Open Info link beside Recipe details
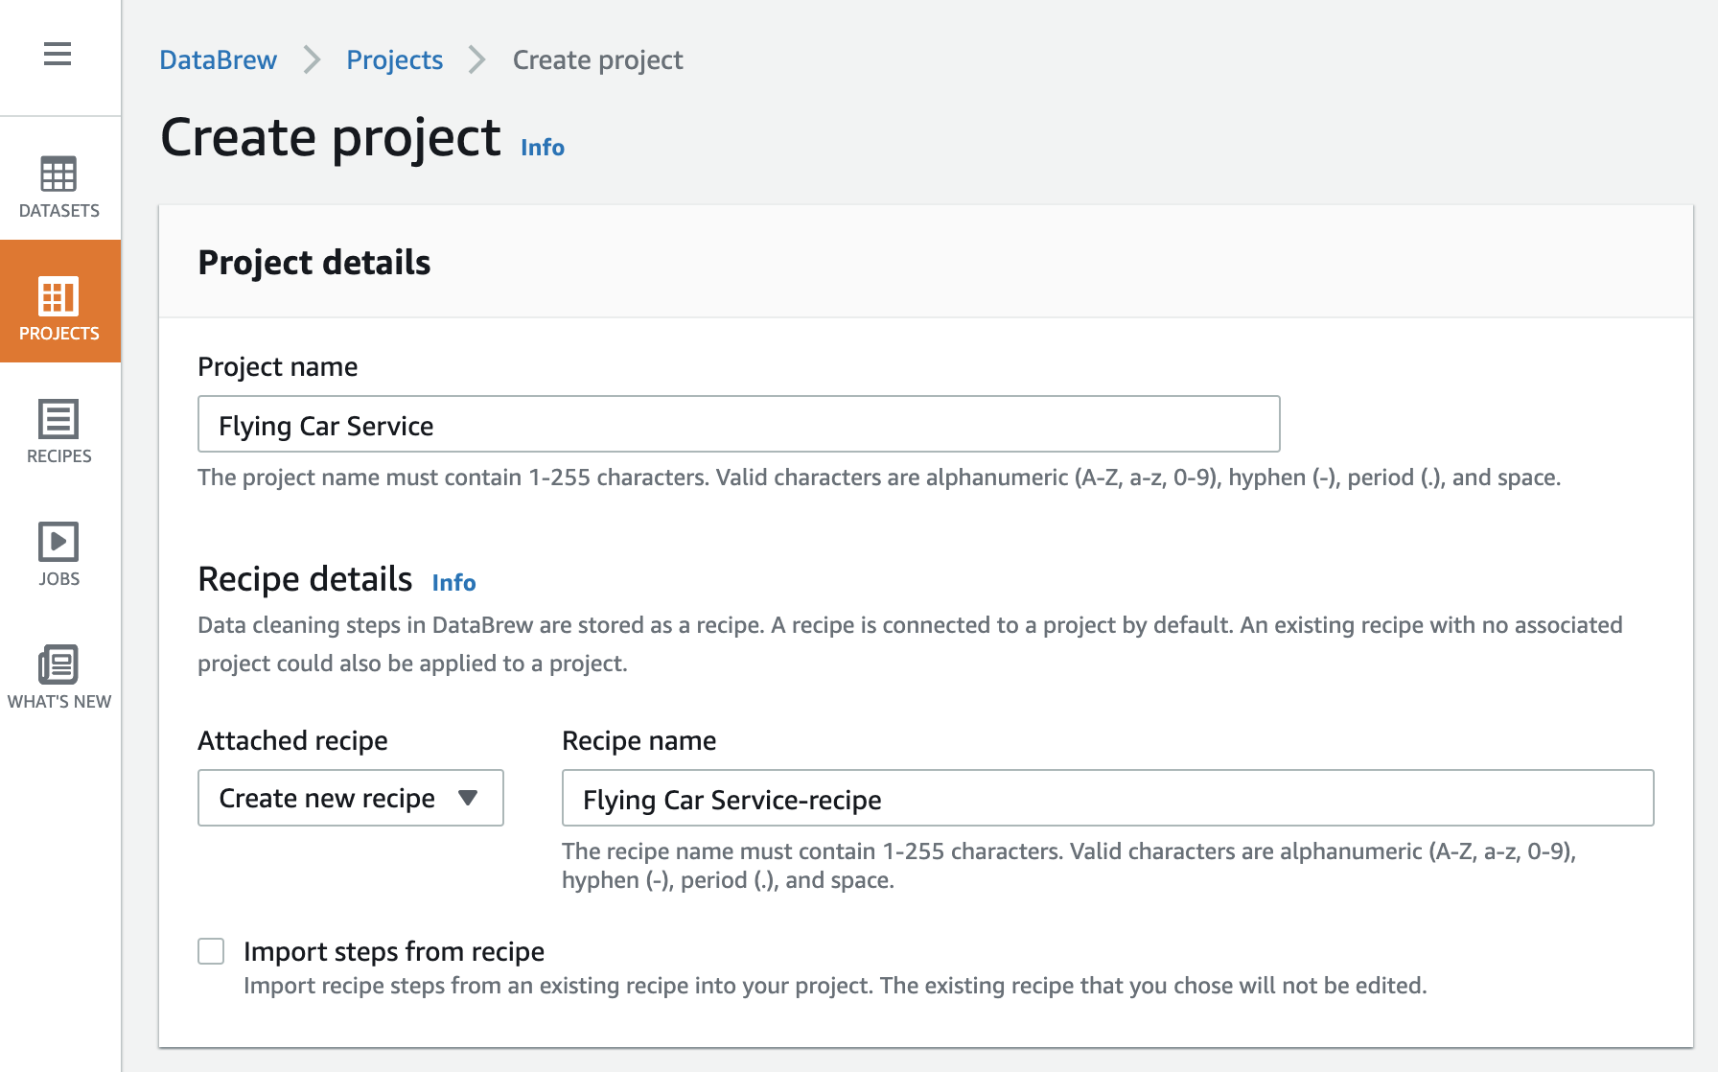This screenshot has height=1072, width=1718. click(x=453, y=582)
